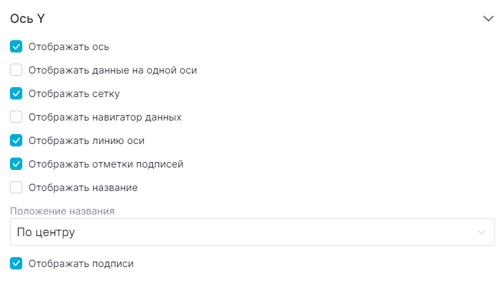Click the 'Отображать подписи' label text

click(80, 263)
